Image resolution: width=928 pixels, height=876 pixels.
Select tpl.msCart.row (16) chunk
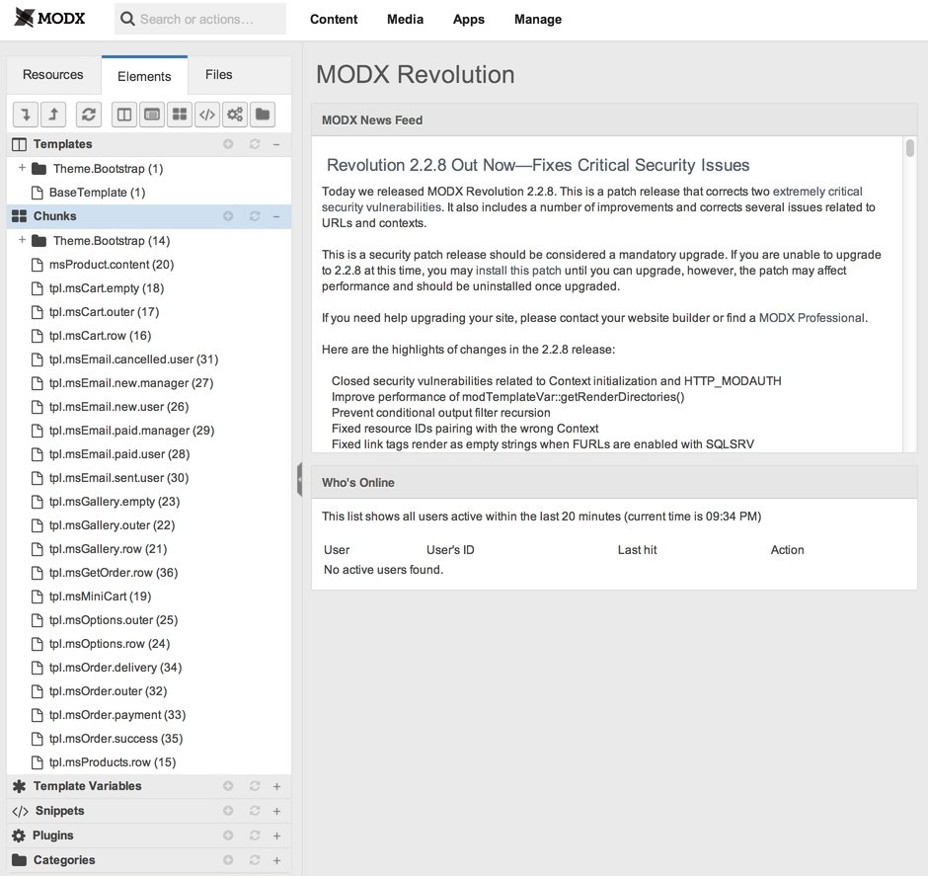coord(100,336)
